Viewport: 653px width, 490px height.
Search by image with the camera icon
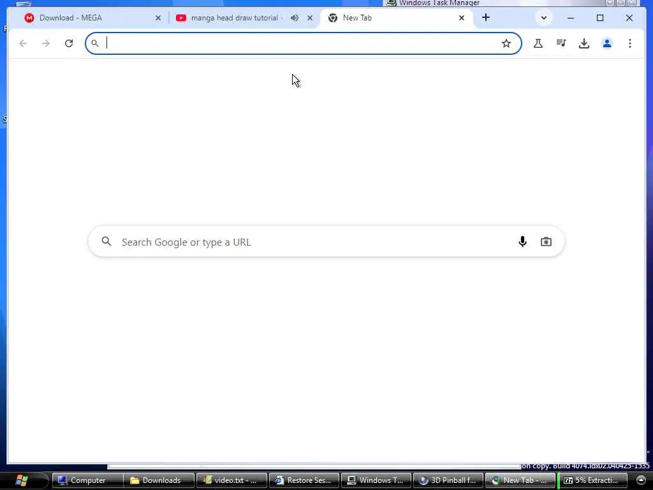546,242
